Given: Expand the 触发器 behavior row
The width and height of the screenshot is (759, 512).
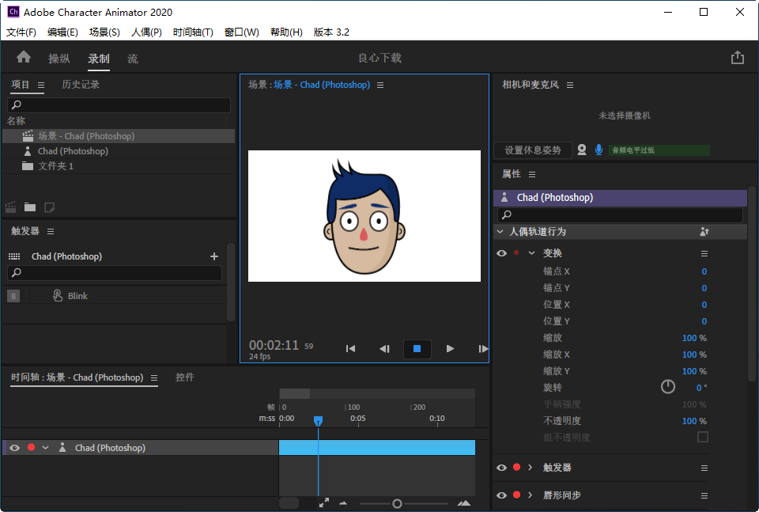Looking at the screenshot, I should click(531, 467).
